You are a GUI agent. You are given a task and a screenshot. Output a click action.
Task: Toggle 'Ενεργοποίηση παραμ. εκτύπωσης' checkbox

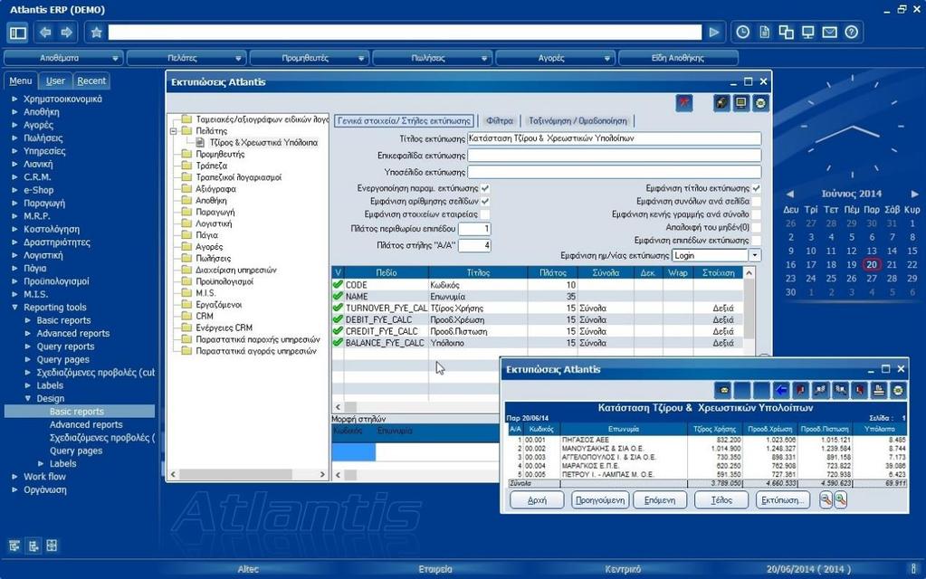485,188
